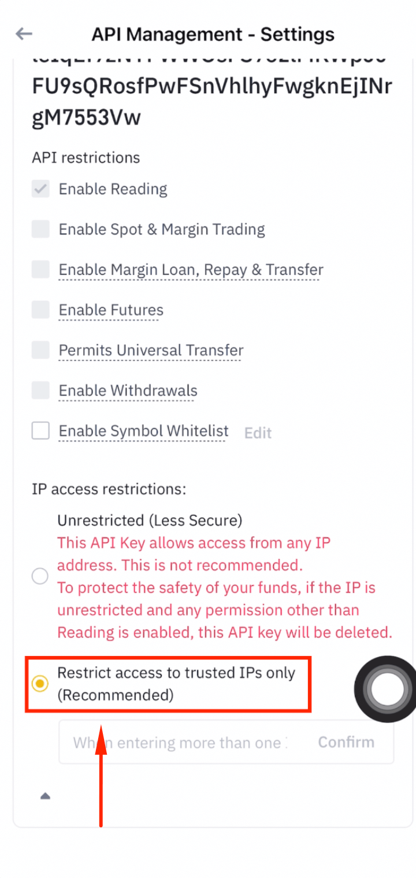Click the back arrow to exit Settings
This screenshot has width=416, height=878.
point(23,34)
